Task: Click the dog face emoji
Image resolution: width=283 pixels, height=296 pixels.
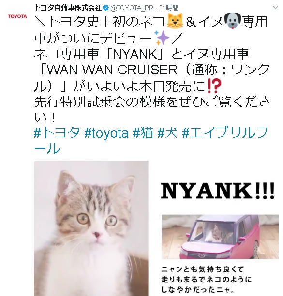Action: pyautogui.click(x=232, y=21)
